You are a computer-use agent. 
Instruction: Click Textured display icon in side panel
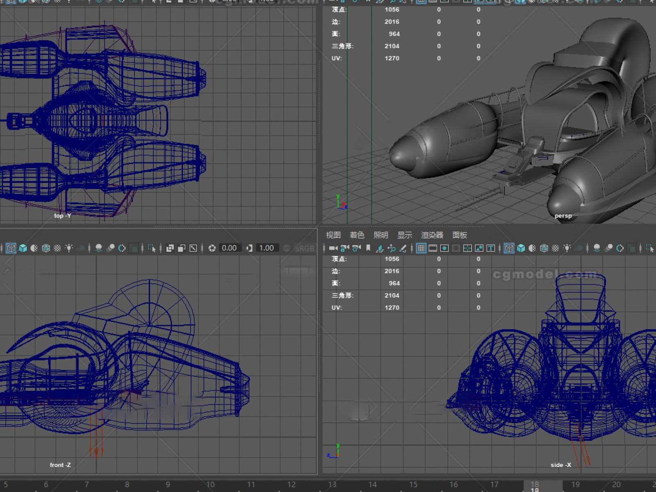pyautogui.click(x=556, y=248)
